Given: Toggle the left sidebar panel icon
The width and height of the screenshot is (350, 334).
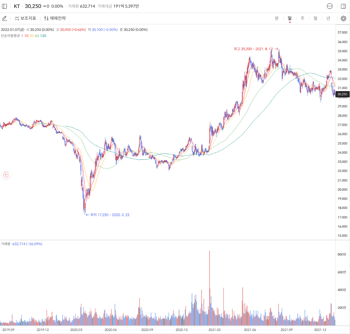Looking at the screenshot, I should coord(5,6).
